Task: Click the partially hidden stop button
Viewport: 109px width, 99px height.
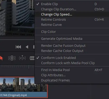Action: pyautogui.click(x=34, y=47)
